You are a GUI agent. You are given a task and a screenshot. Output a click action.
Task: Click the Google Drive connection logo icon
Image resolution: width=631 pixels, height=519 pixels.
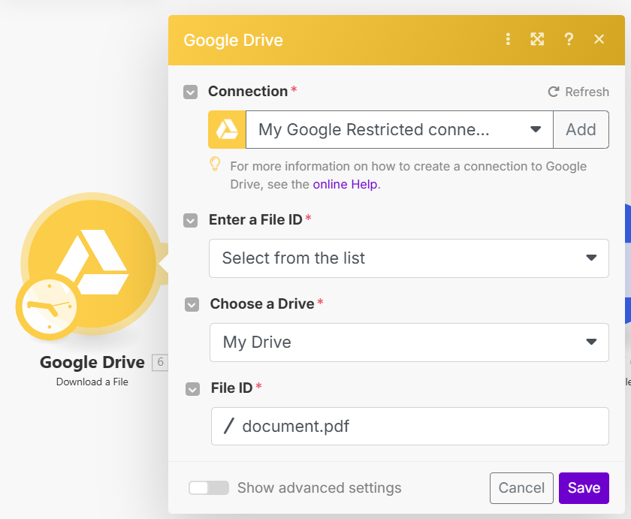coord(227,129)
